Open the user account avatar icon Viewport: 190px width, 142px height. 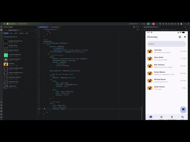point(181,24)
